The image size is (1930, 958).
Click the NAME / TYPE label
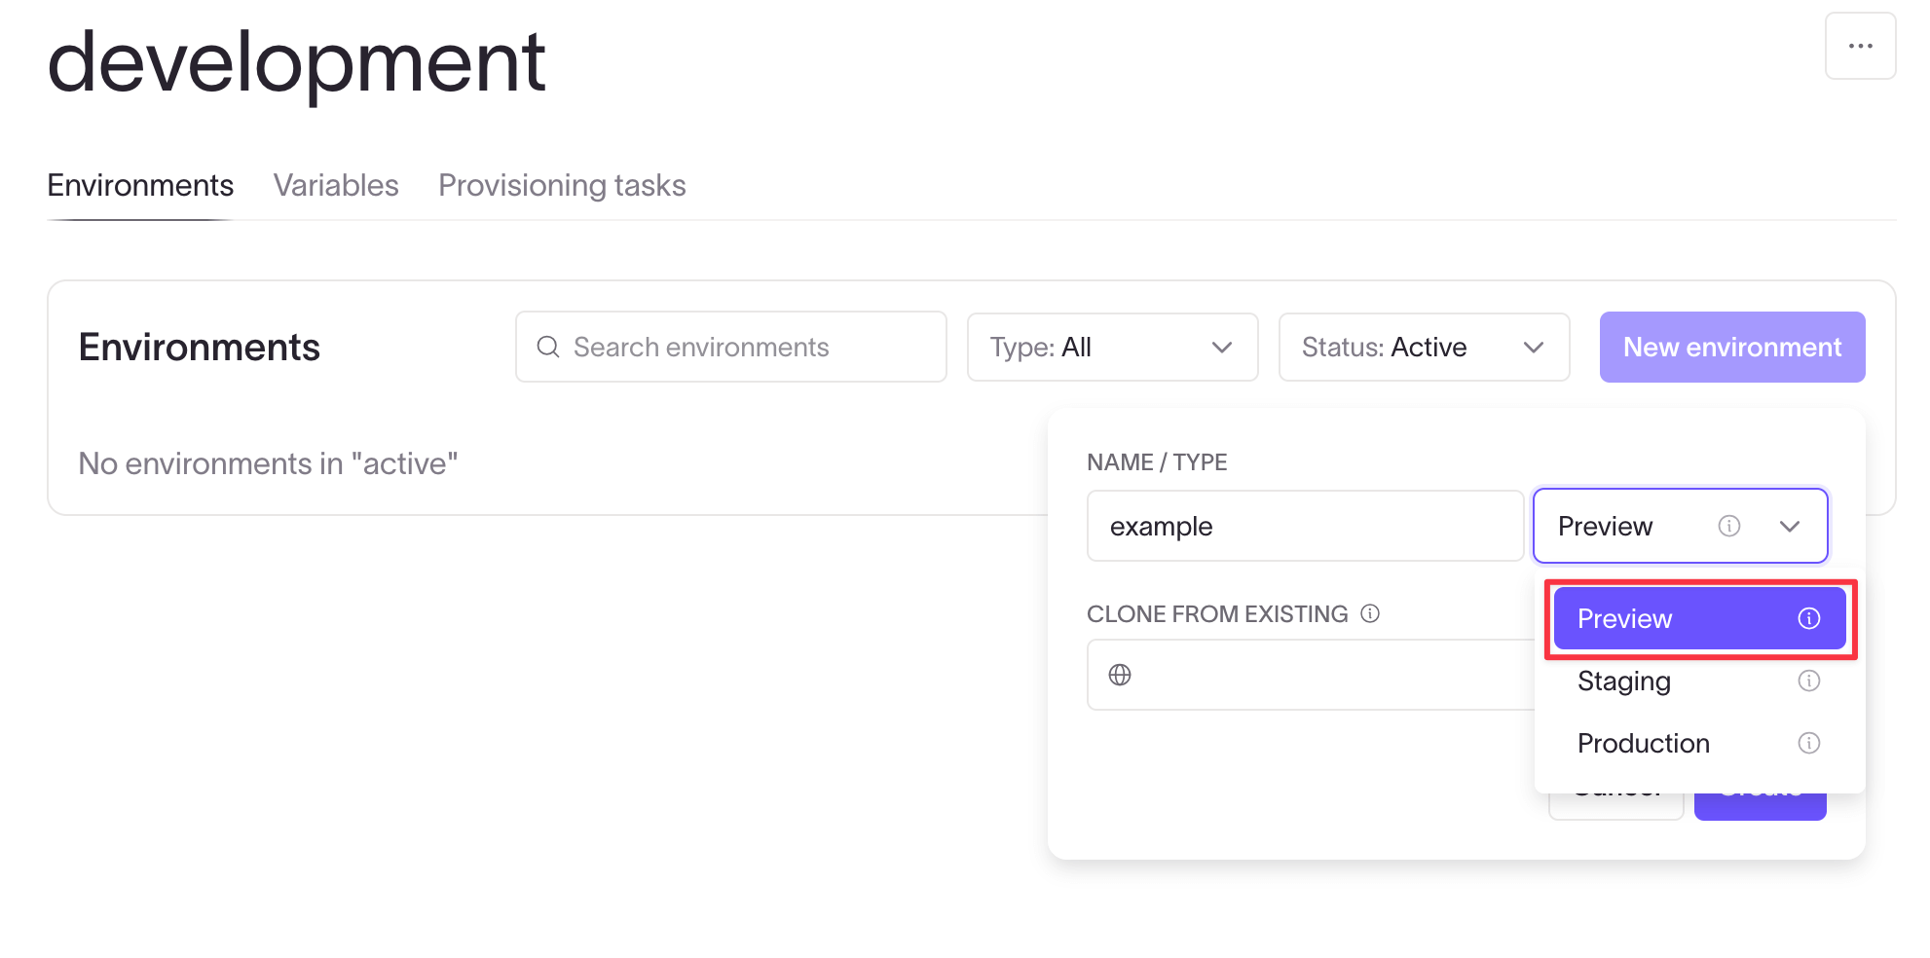click(x=1157, y=462)
